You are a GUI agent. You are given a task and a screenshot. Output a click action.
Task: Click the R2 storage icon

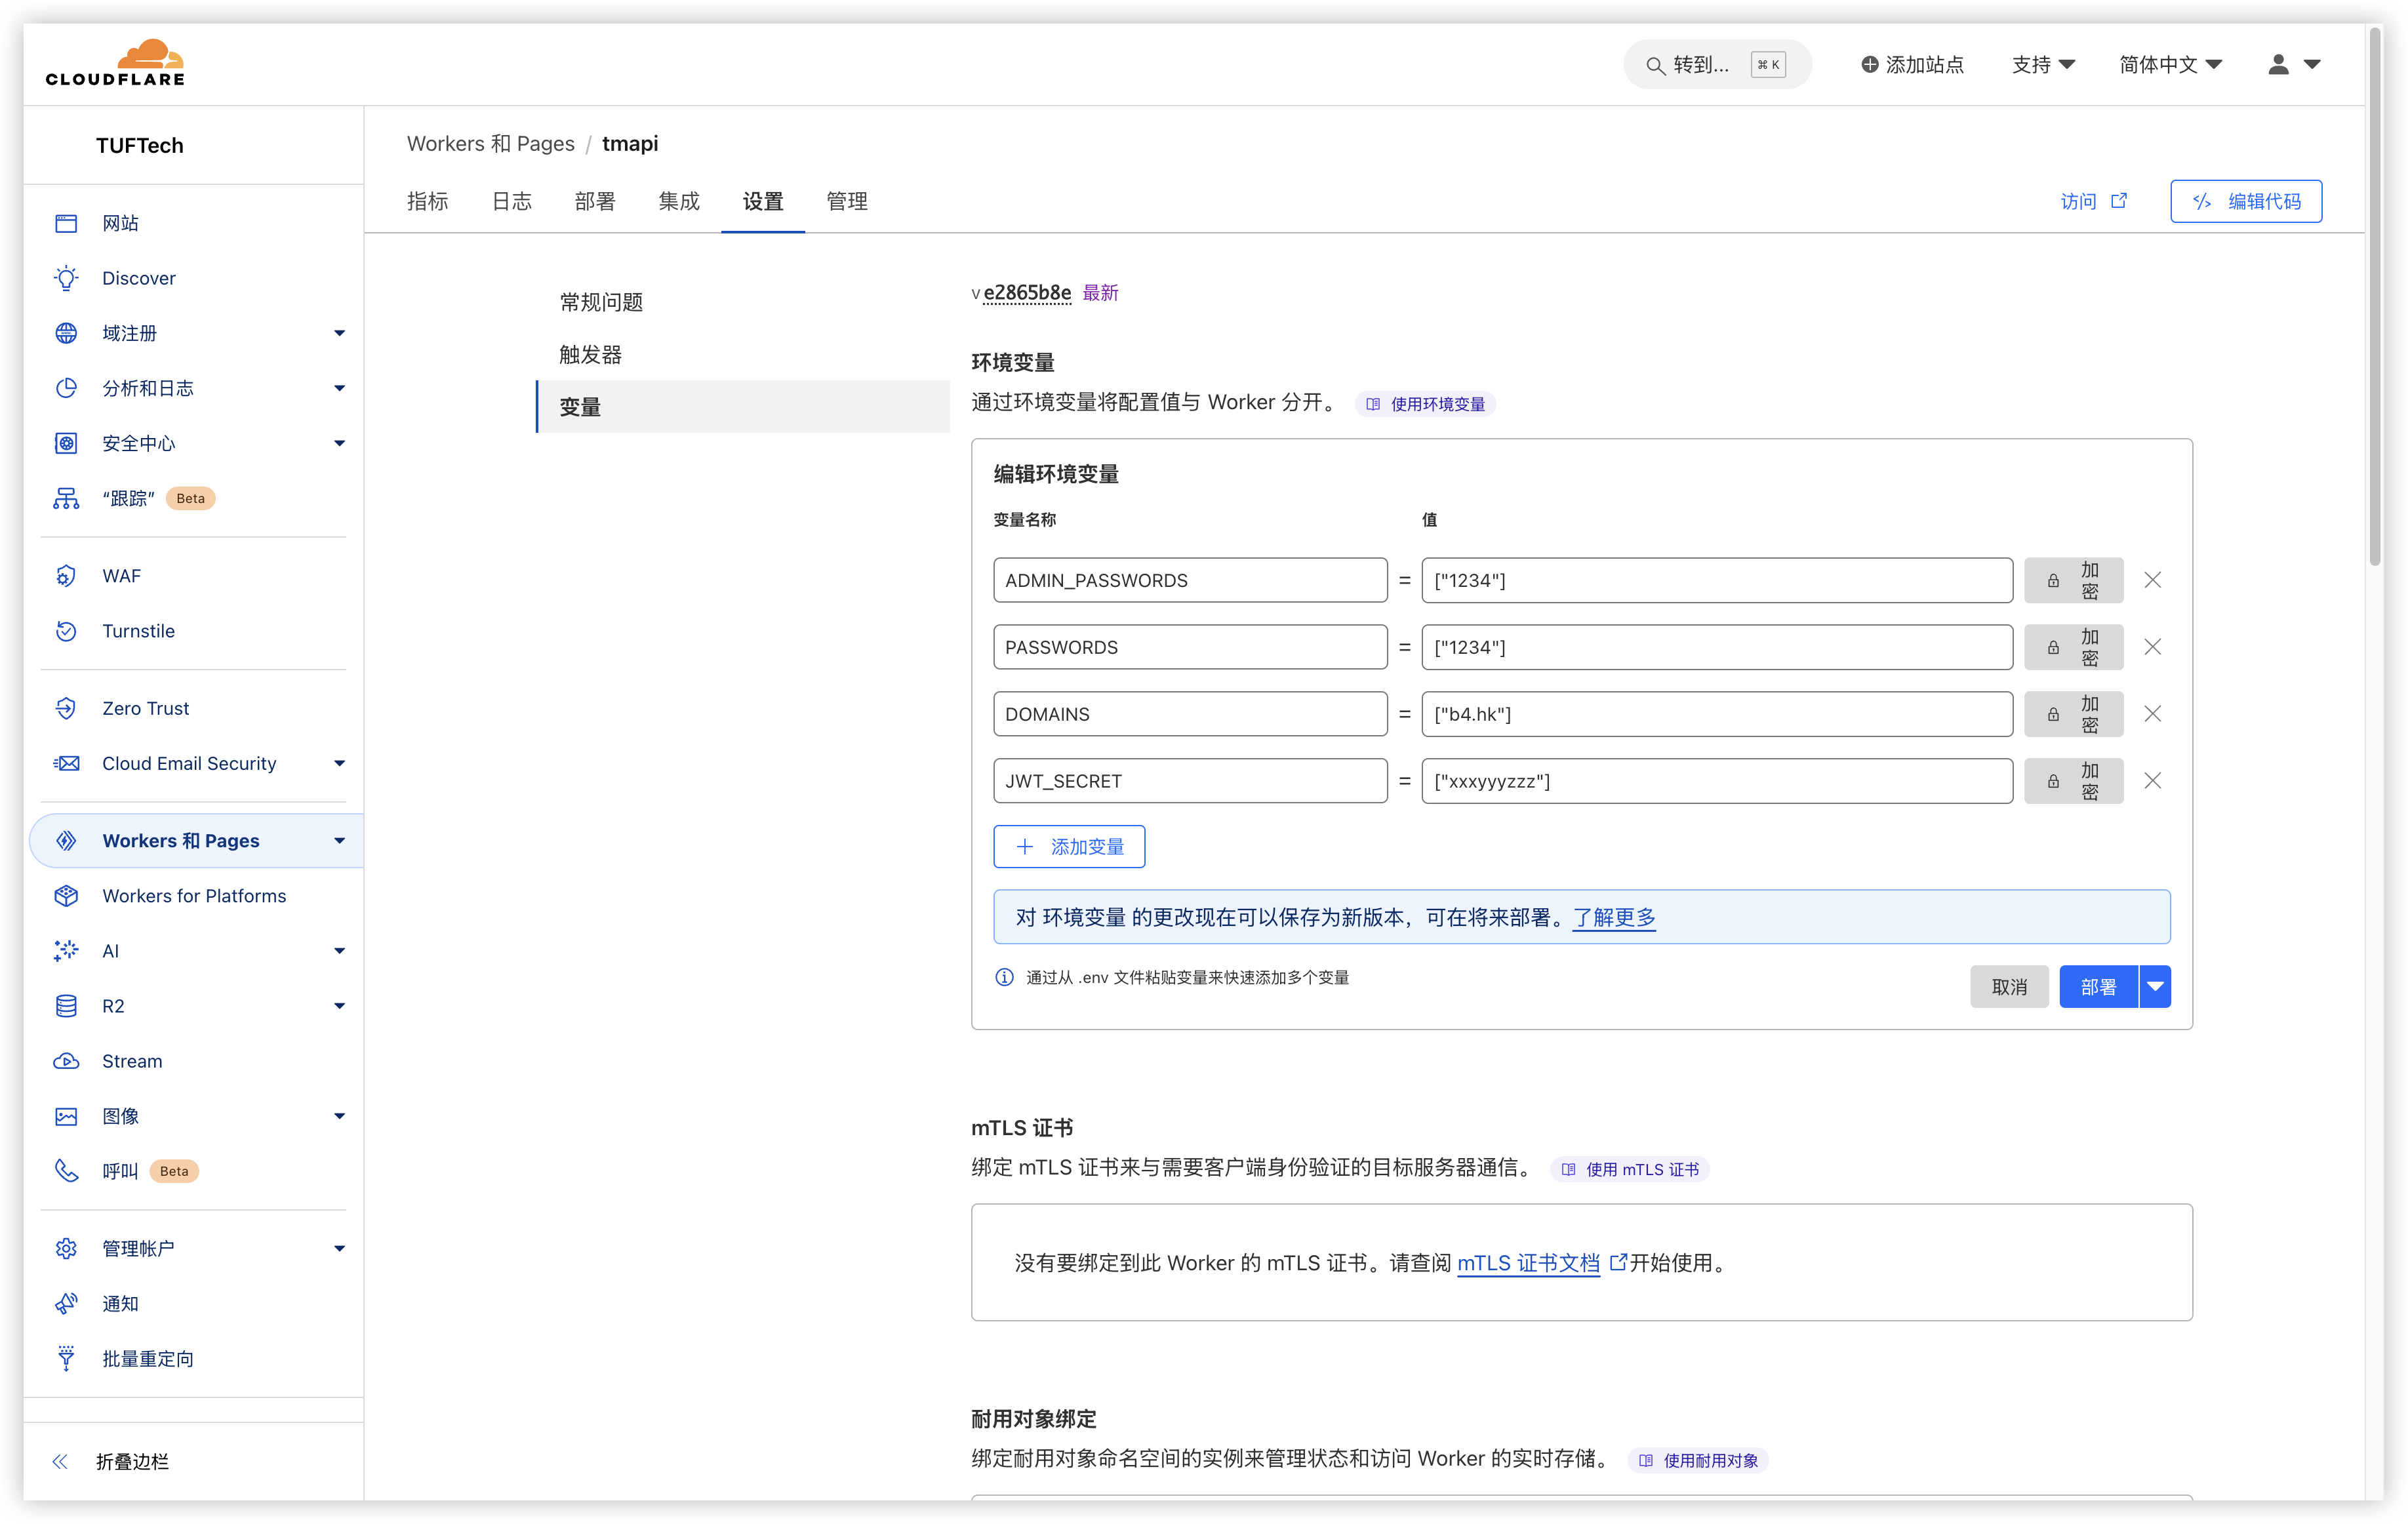tap(66, 1006)
